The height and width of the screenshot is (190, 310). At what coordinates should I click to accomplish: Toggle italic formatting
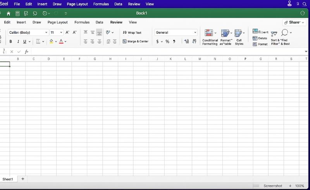(18, 41)
